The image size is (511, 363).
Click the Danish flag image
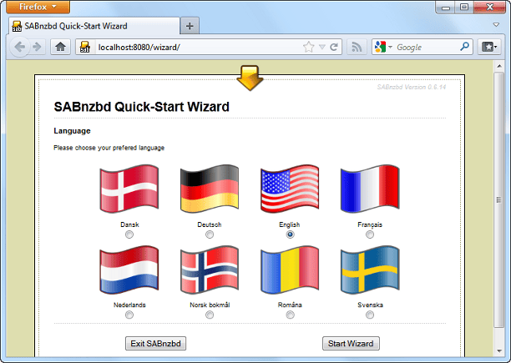(129, 189)
